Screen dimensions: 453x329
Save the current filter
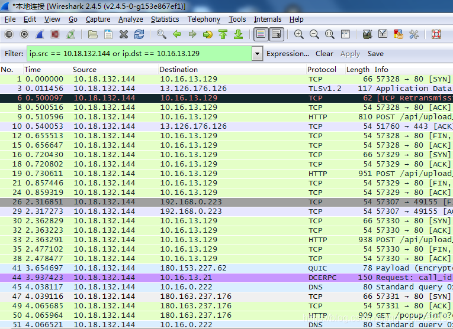(375, 54)
